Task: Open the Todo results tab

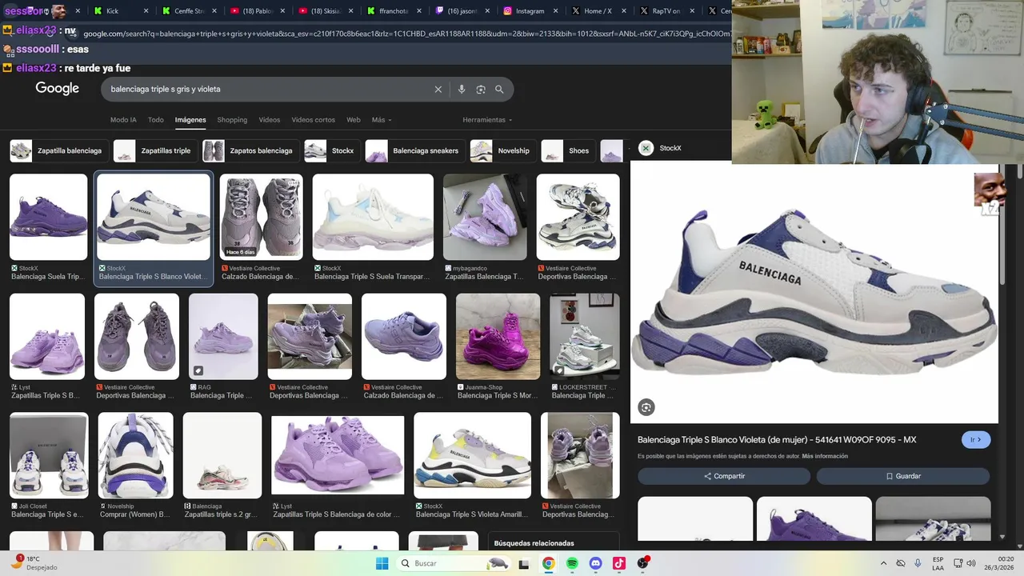Action: [155, 120]
